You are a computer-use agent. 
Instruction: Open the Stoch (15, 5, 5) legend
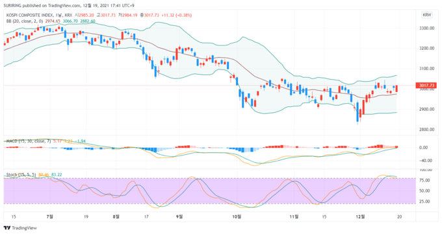[x=21, y=175]
